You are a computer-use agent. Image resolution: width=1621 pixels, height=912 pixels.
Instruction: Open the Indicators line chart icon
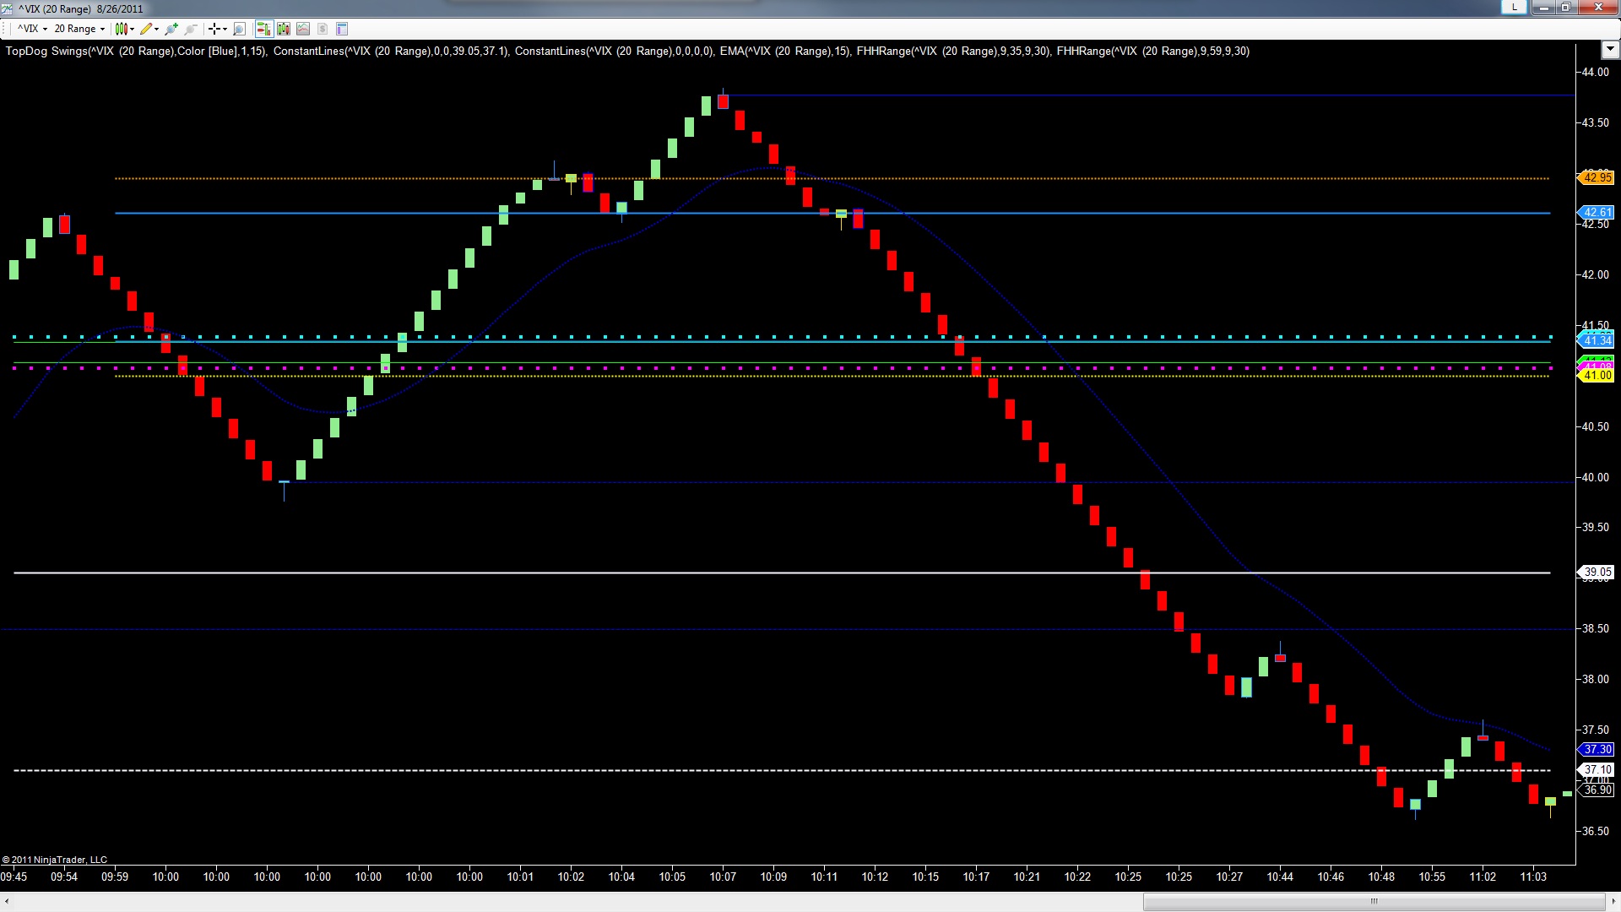click(x=303, y=29)
